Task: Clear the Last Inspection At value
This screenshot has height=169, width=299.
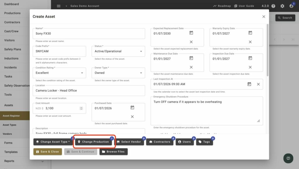Action: [258, 84]
